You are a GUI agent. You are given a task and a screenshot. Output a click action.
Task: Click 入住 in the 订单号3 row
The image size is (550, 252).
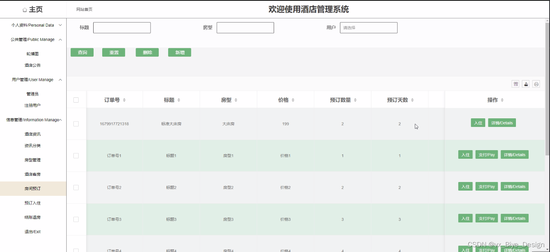point(465,218)
